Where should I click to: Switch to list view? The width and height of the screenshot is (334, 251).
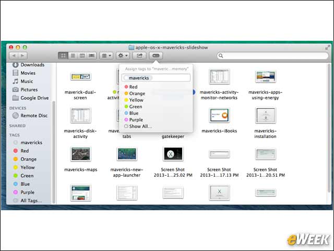coord(73,56)
